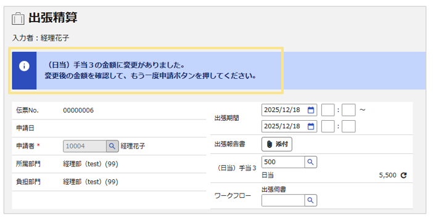Screen dimensions: 433x223
Task: Open lookup magnifier for 出張伺書 workflow
Action: [310, 200]
